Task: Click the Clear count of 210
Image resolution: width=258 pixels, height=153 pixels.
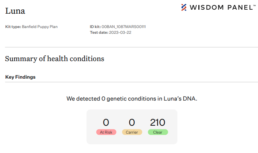Action: 158,122
